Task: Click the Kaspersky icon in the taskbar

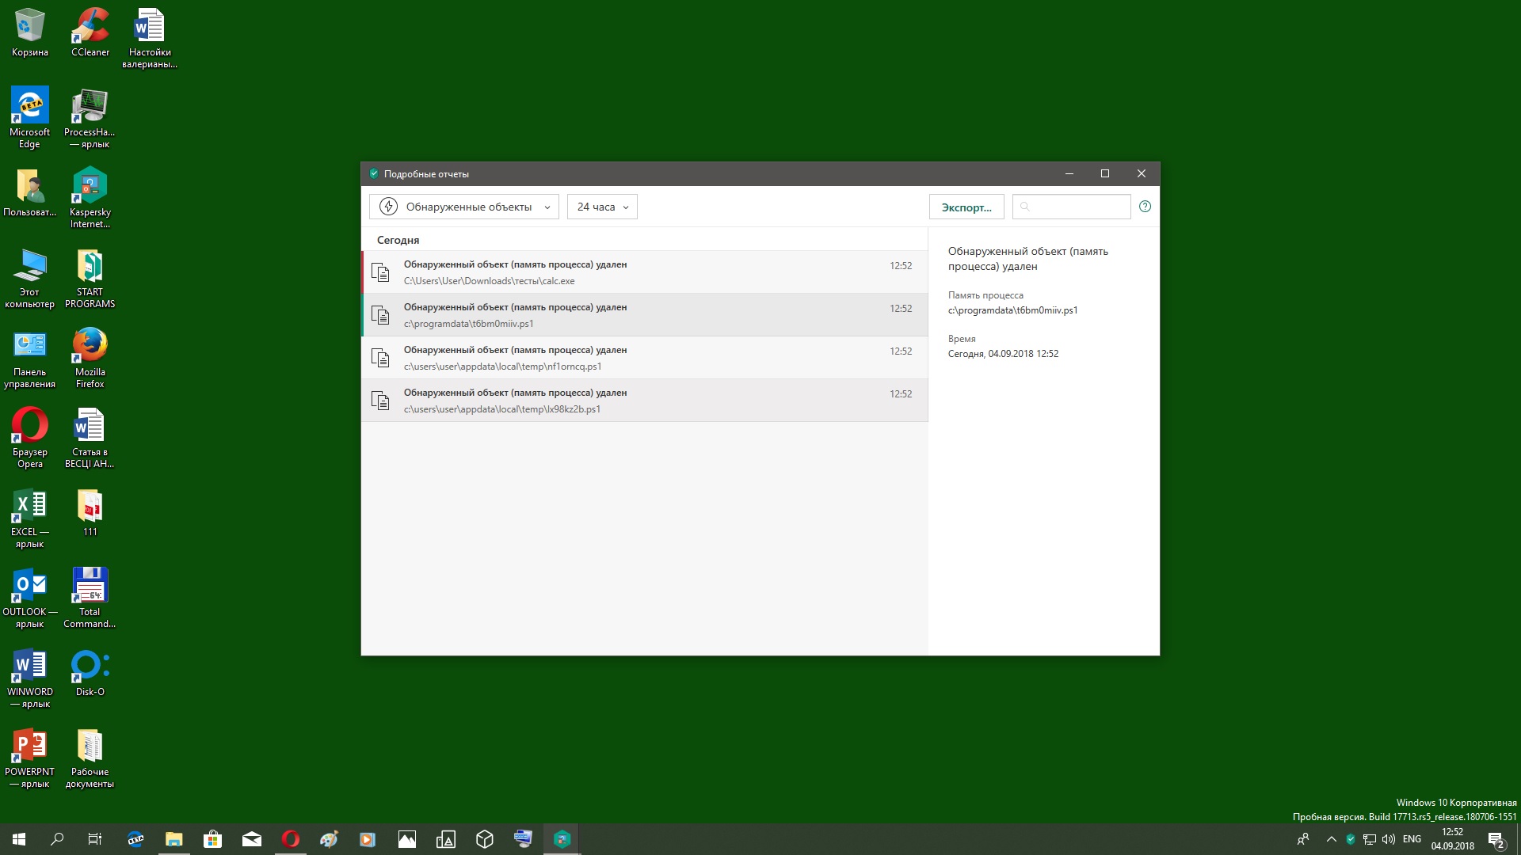Action: point(562,839)
